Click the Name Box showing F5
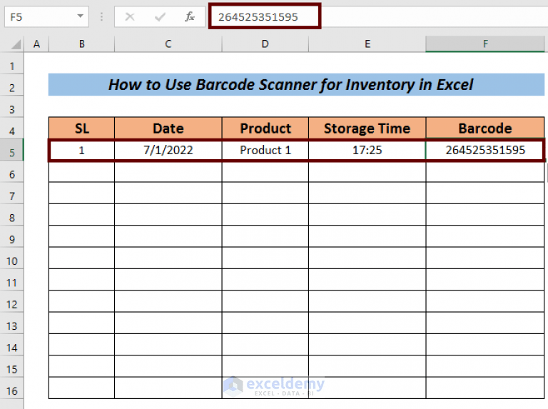The height and width of the screenshot is (409, 548). (x=46, y=16)
